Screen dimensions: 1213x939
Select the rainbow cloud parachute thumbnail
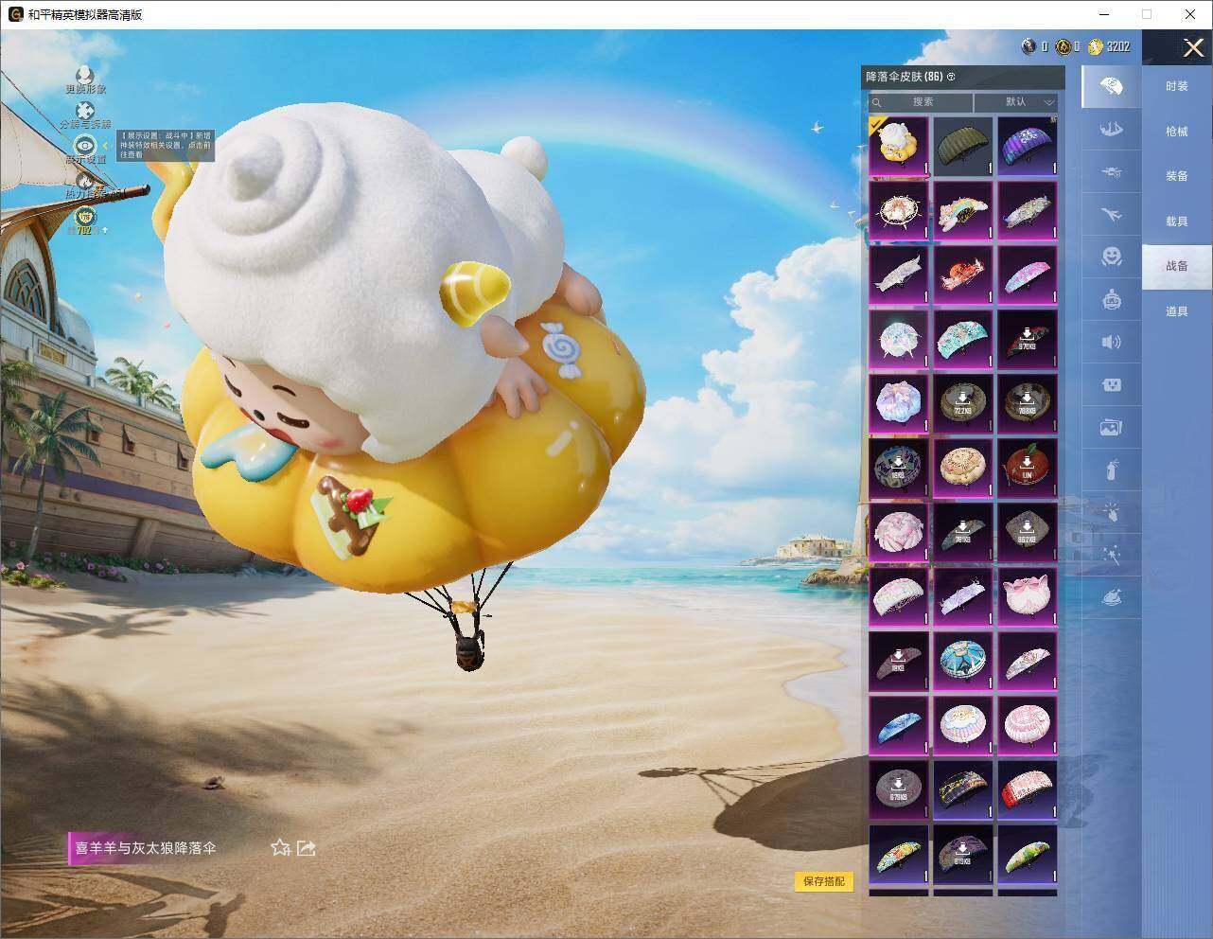[963, 210]
